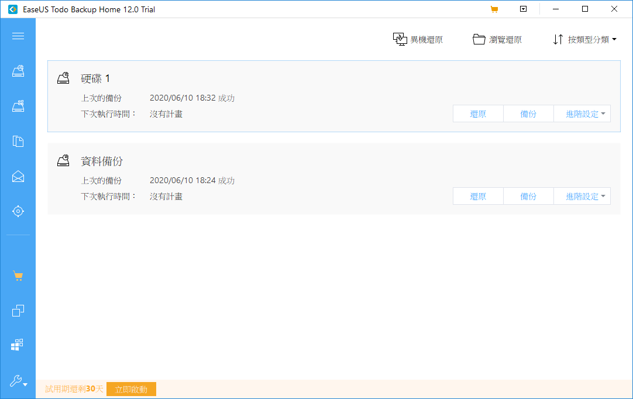Maximize the EaseUS Todo Backup window
The width and height of the screenshot is (633, 399).
tap(585, 9)
